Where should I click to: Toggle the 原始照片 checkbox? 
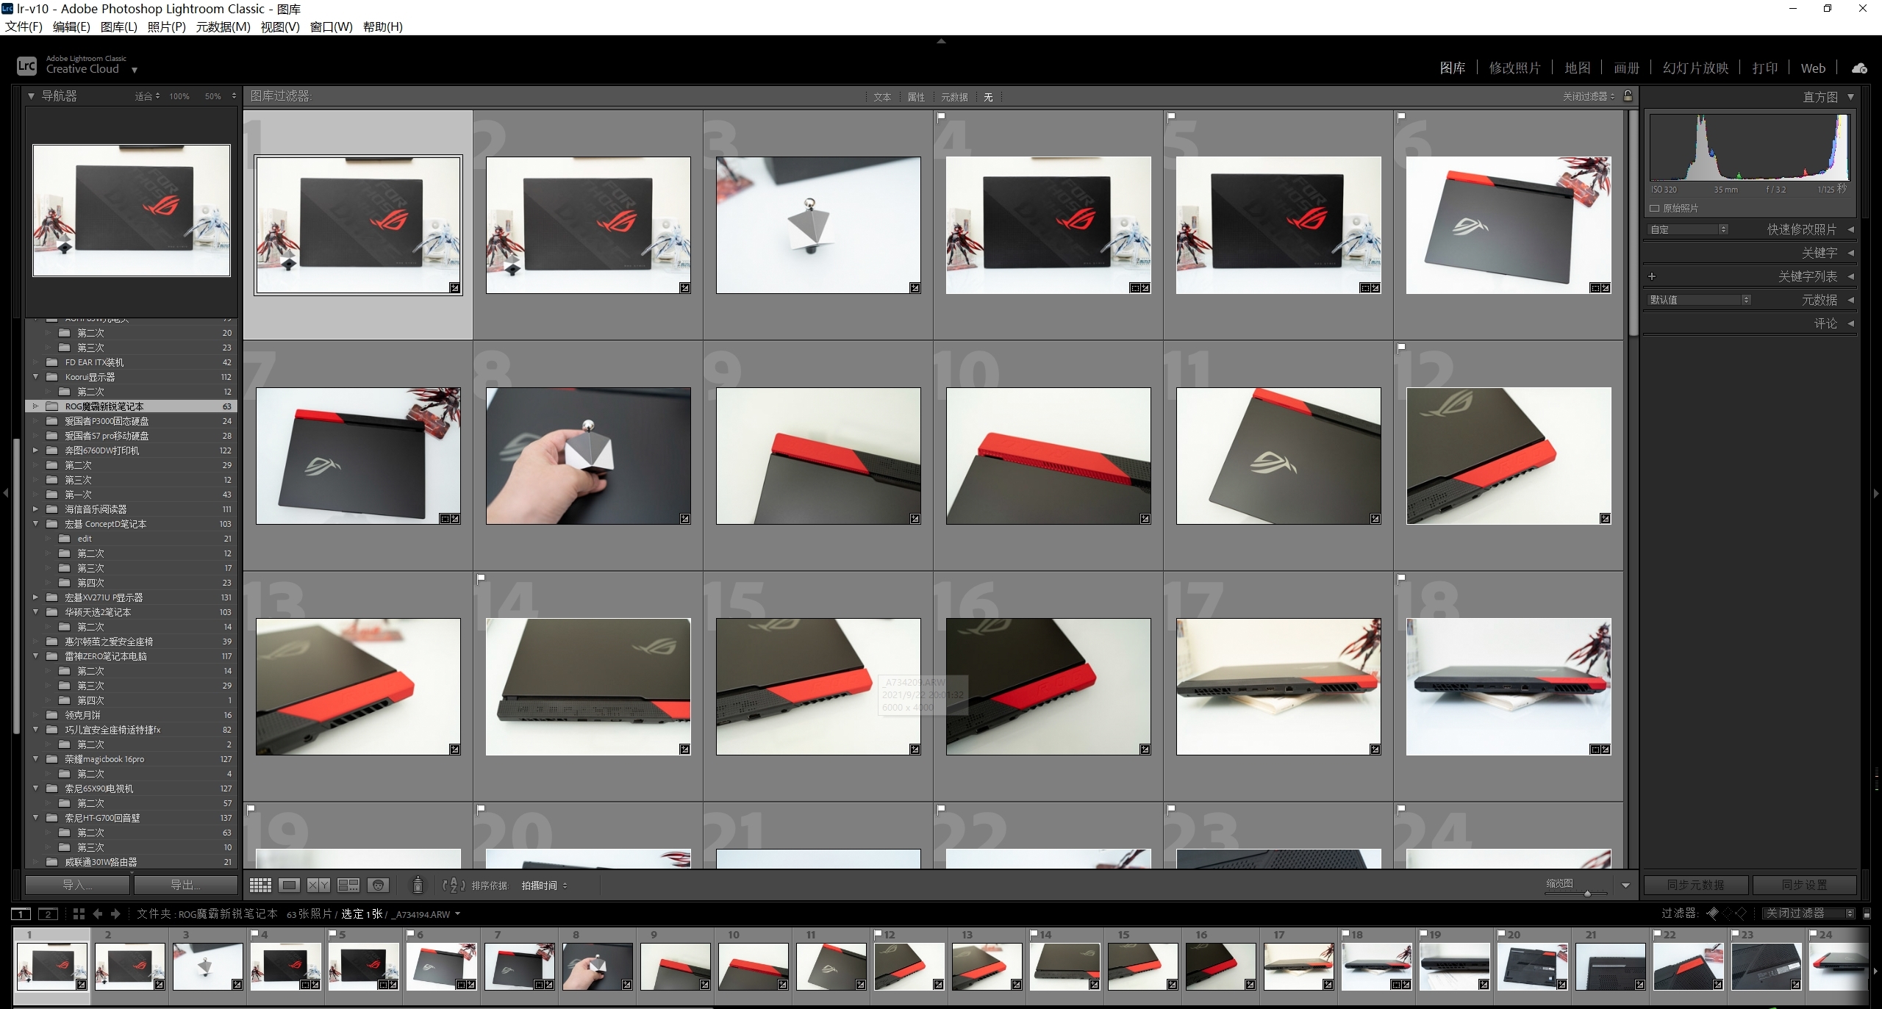tap(1655, 209)
